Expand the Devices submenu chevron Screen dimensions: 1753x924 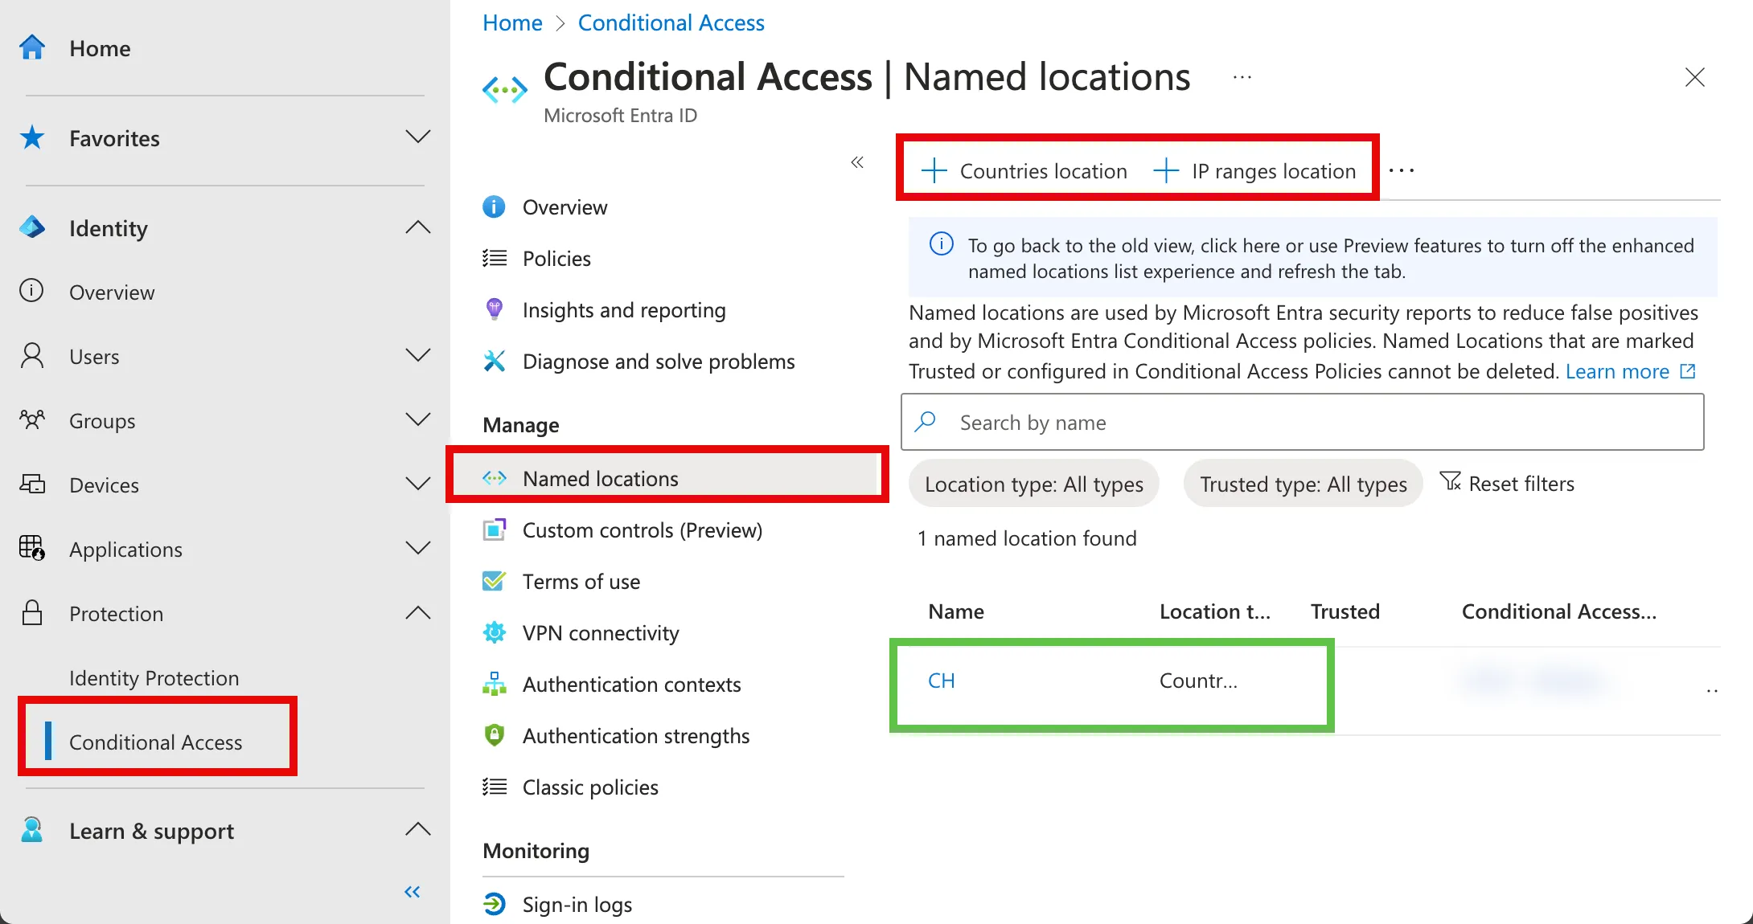(x=418, y=483)
